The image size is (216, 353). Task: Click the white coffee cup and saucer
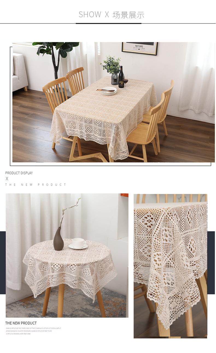78,244
